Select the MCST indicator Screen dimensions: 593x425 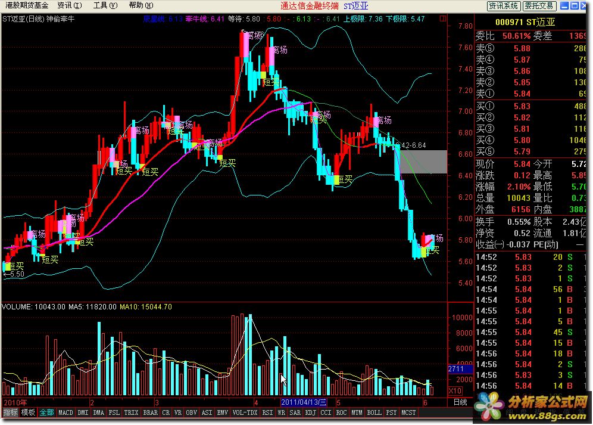(x=408, y=412)
